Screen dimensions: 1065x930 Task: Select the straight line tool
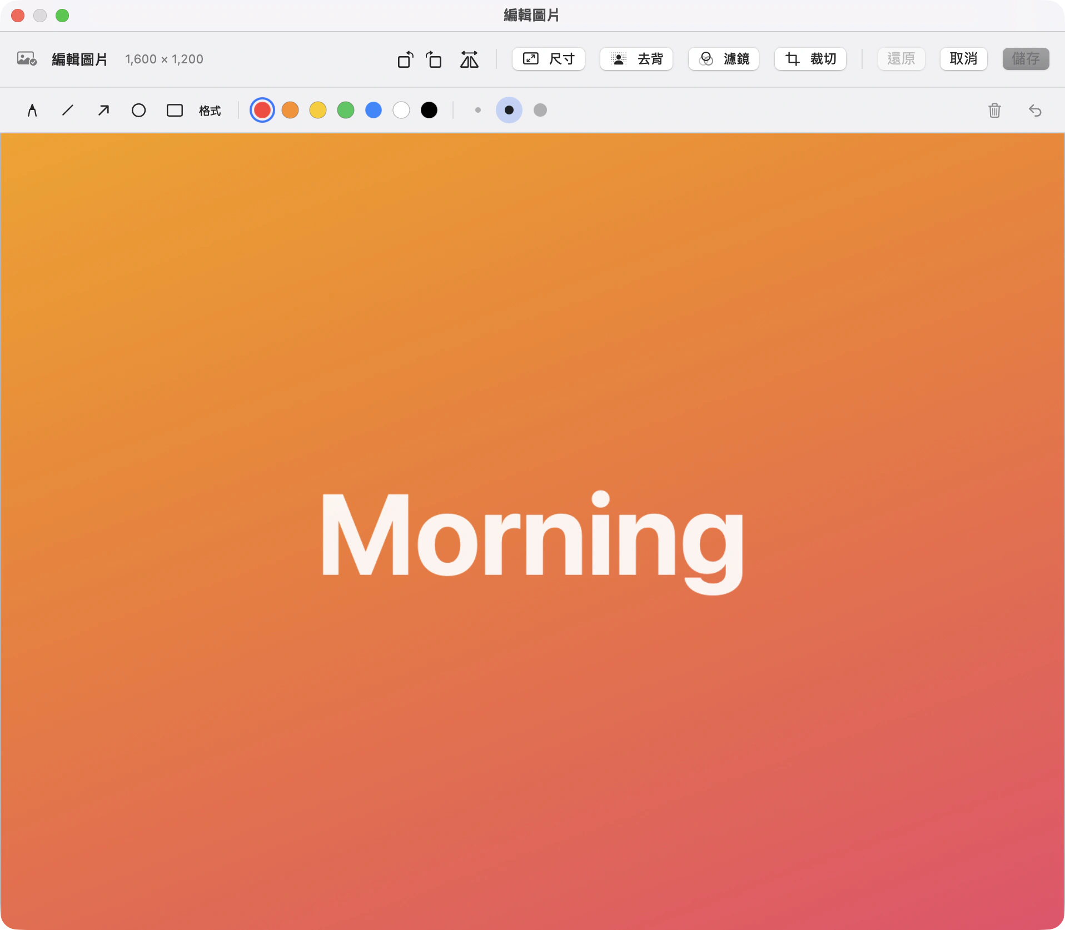click(68, 111)
